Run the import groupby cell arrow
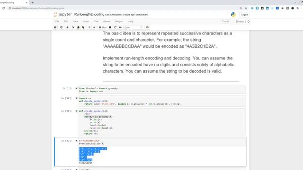The height and width of the screenshot is (170, 303). point(76,88)
